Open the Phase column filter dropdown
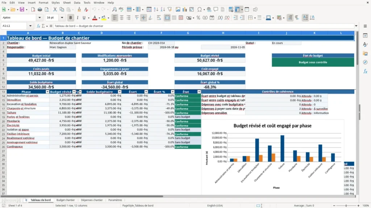371x208 pixels. [47, 92]
